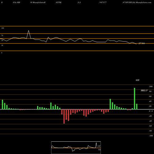Viewport: 154px width, 154px height.
Task: Click the 40 label on the MR axis
Action: (150, 101)
